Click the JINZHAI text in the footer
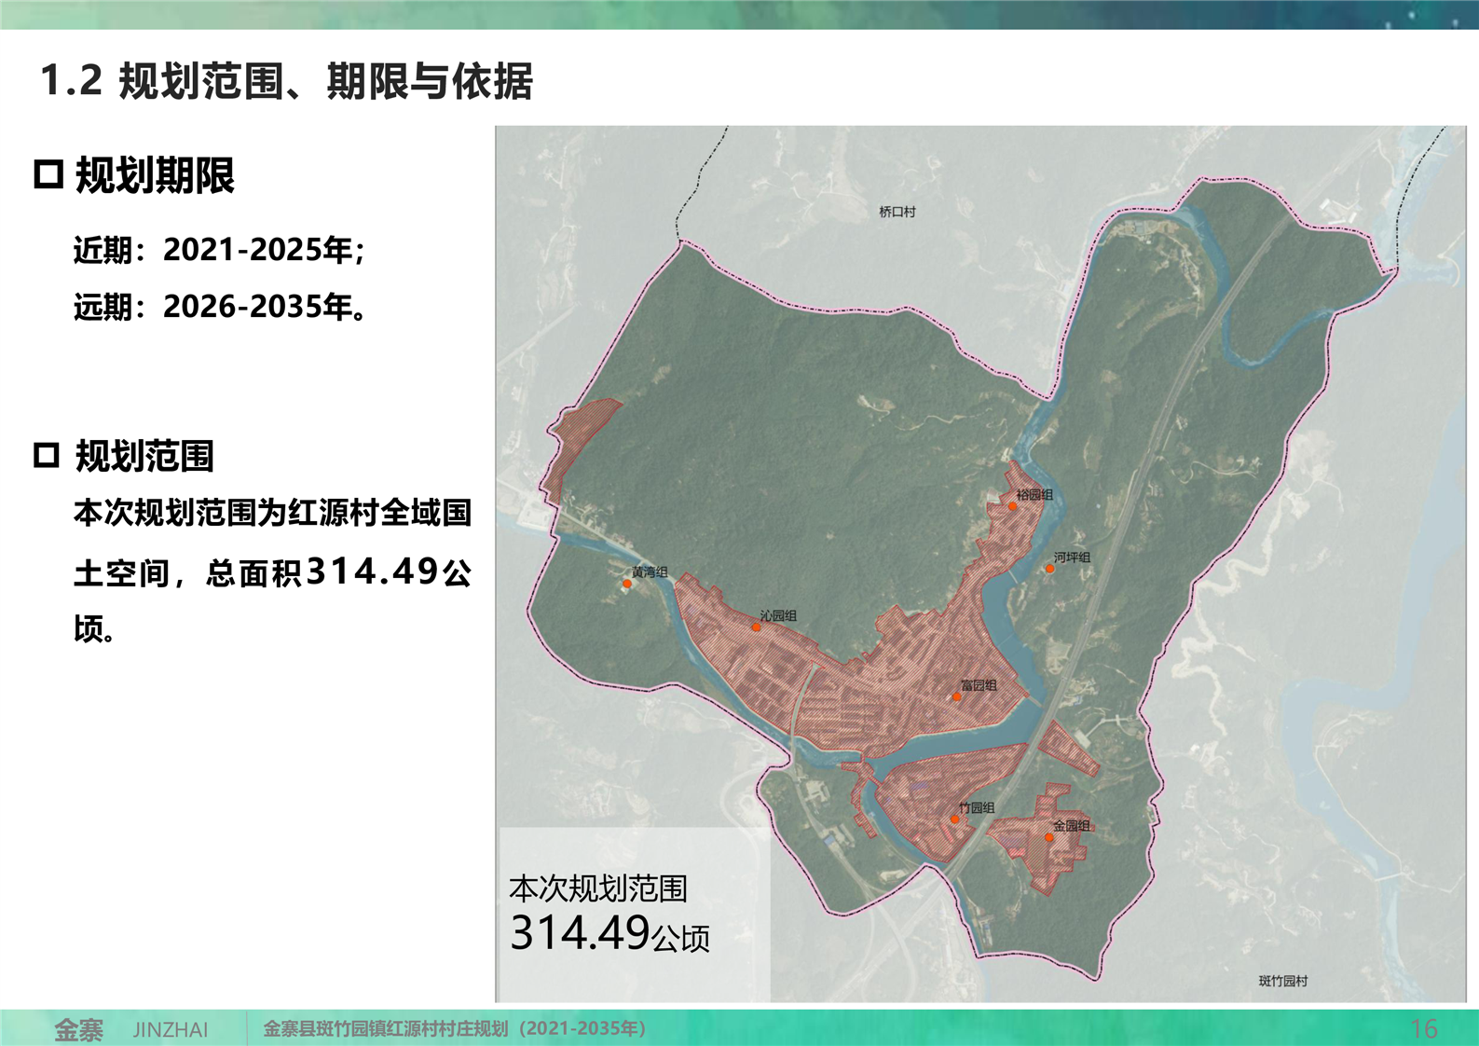The width and height of the screenshot is (1479, 1046). tap(171, 1029)
